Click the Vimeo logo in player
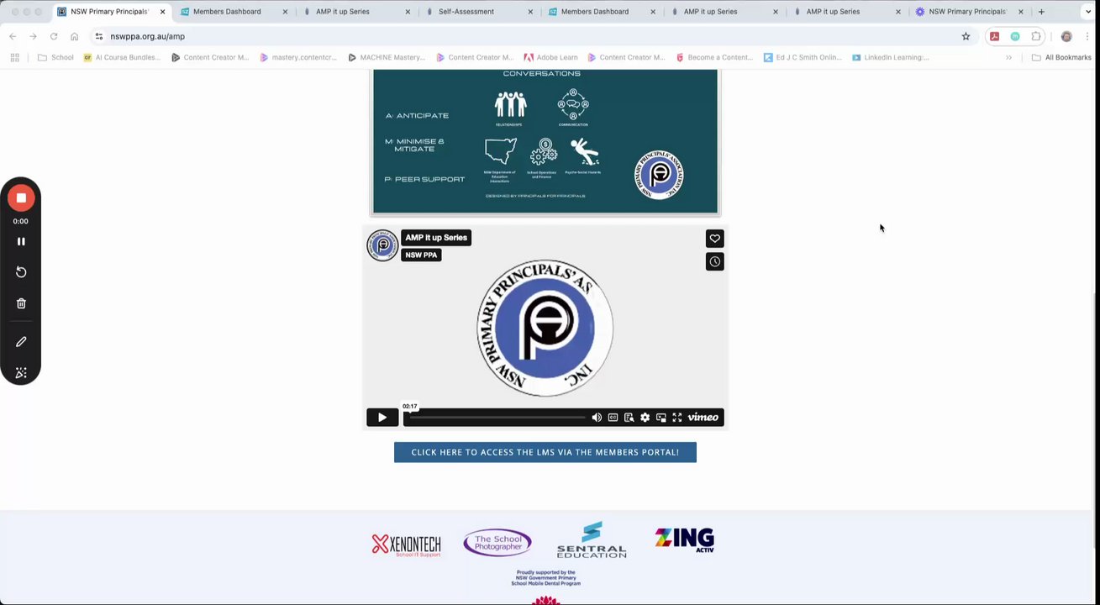The height and width of the screenshot is (605, 1100). click(703, 418)
